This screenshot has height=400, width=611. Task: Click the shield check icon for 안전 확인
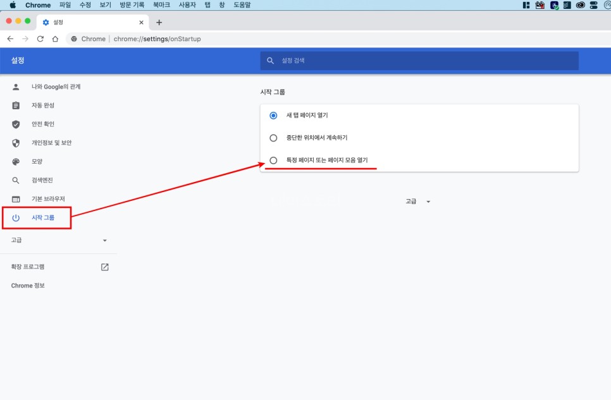[x=16, y=124]
